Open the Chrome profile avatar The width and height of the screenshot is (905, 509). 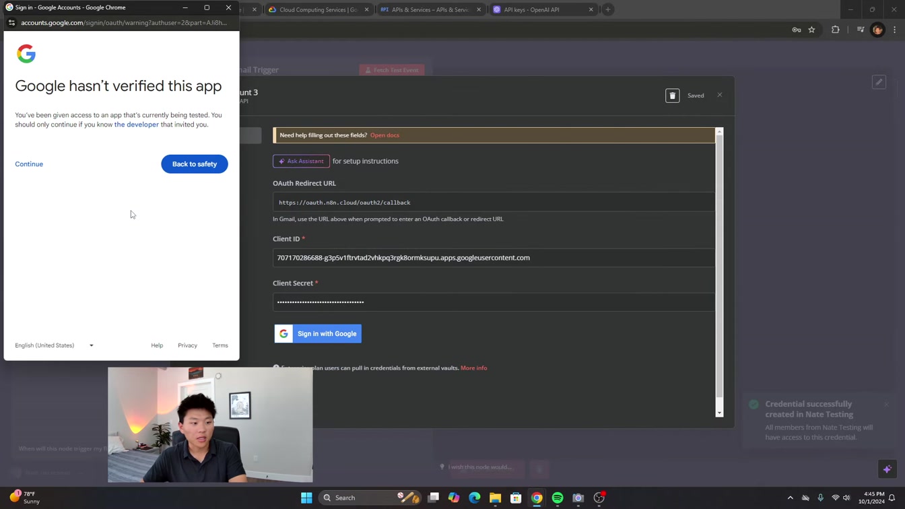coord(877,30)
